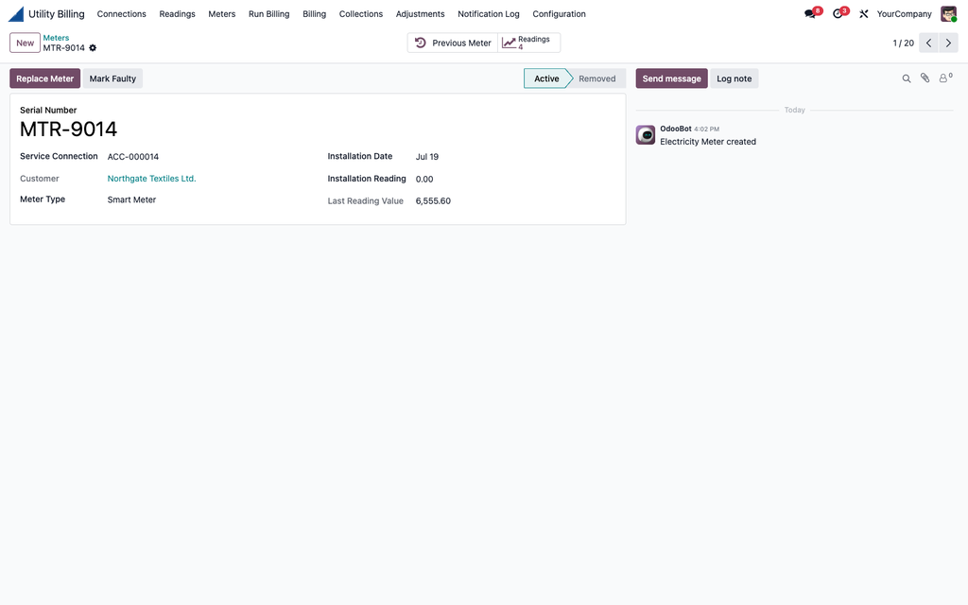Open the Readings menu in navbar

(x=177, y=13)
